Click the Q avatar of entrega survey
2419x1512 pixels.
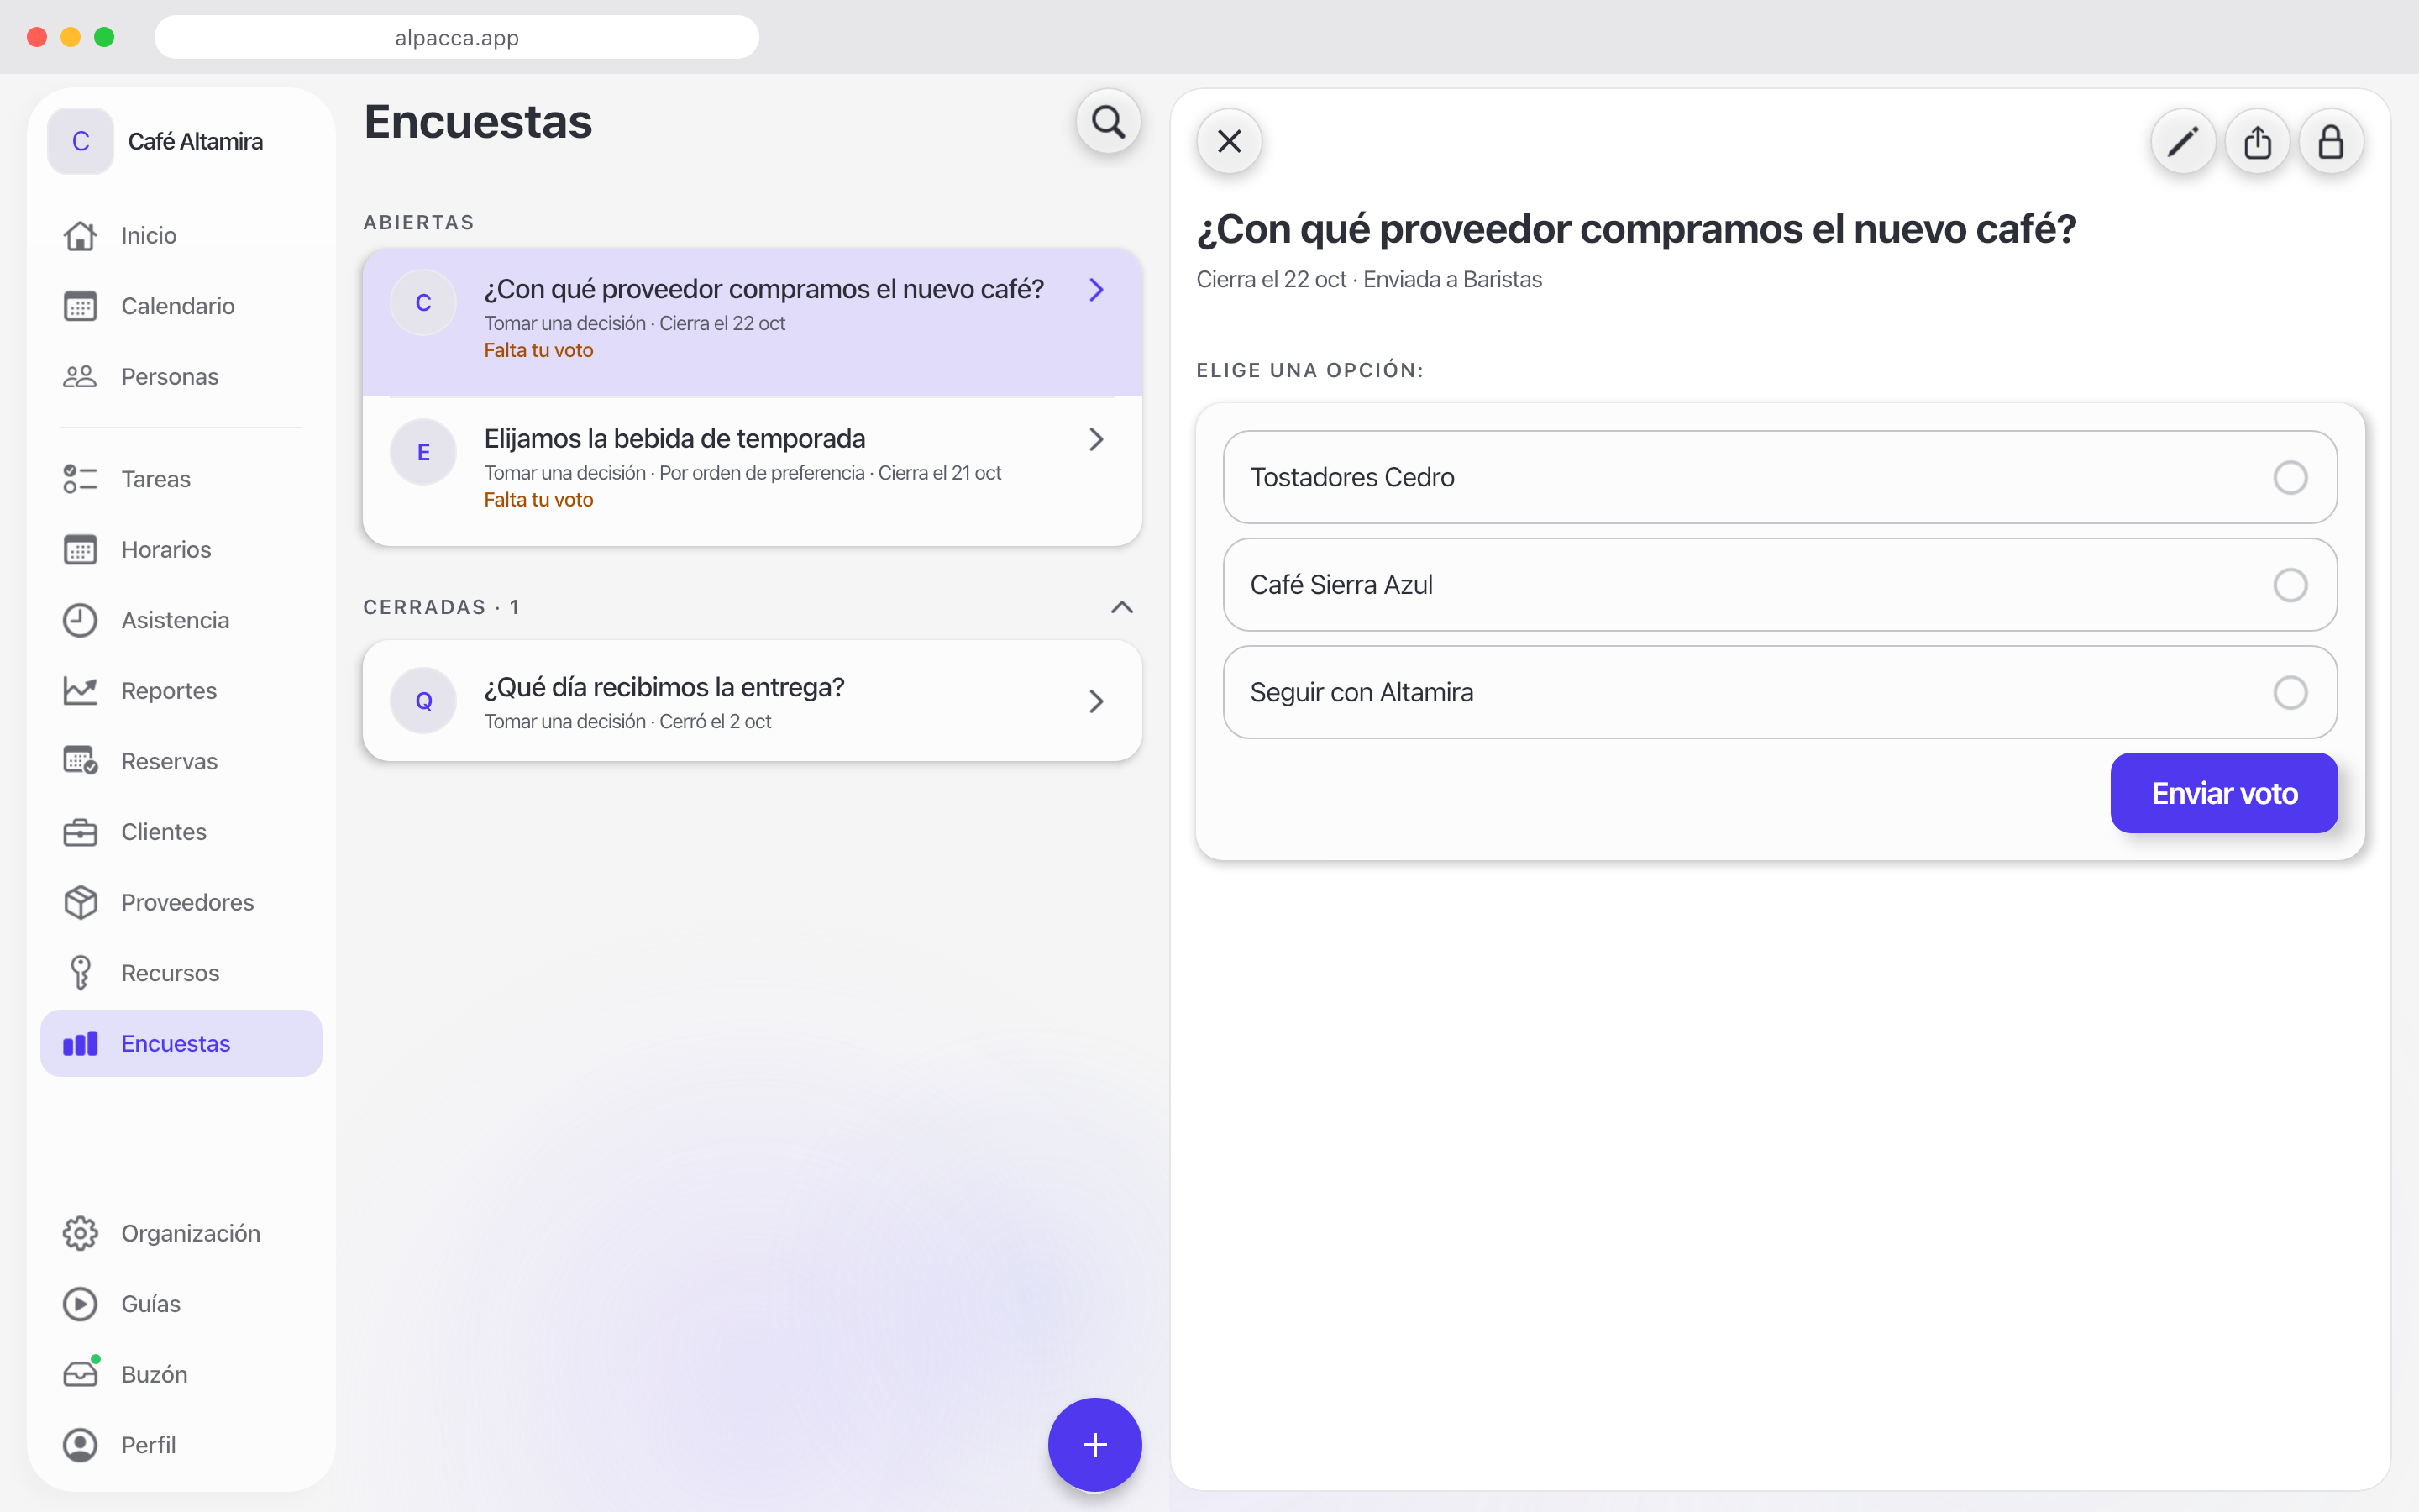422,701
